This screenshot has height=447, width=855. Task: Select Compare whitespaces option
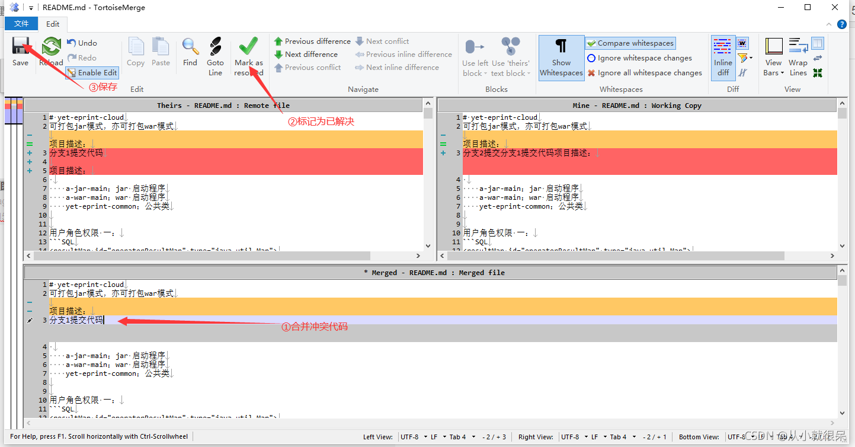[x=630, y=43]
